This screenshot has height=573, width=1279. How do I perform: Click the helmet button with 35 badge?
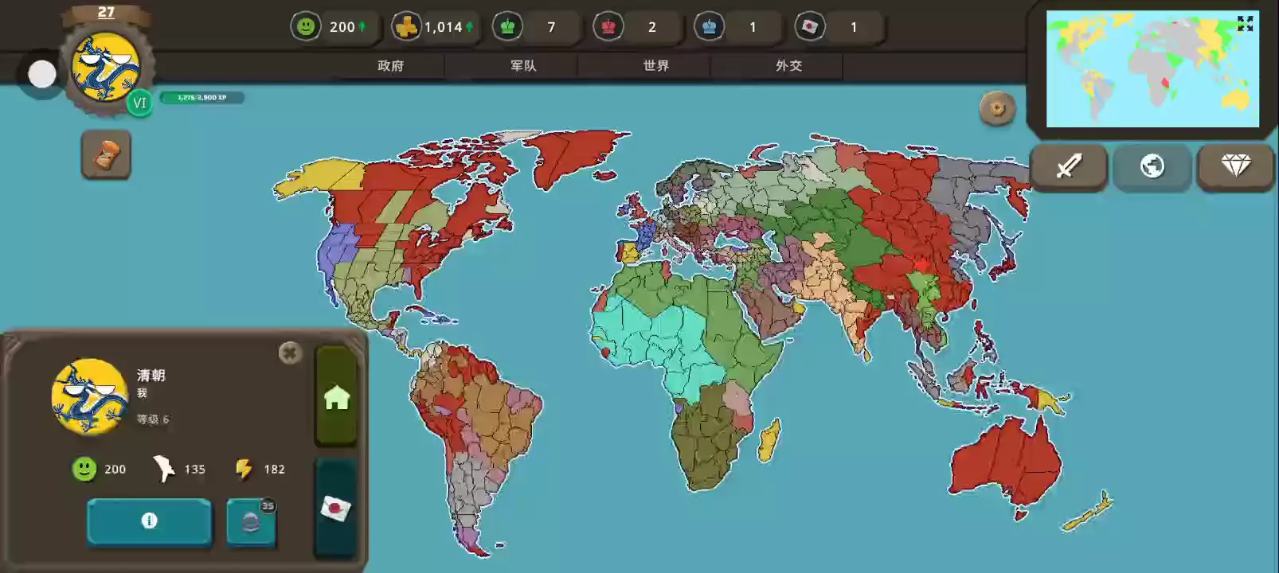(x=251, y=522)
